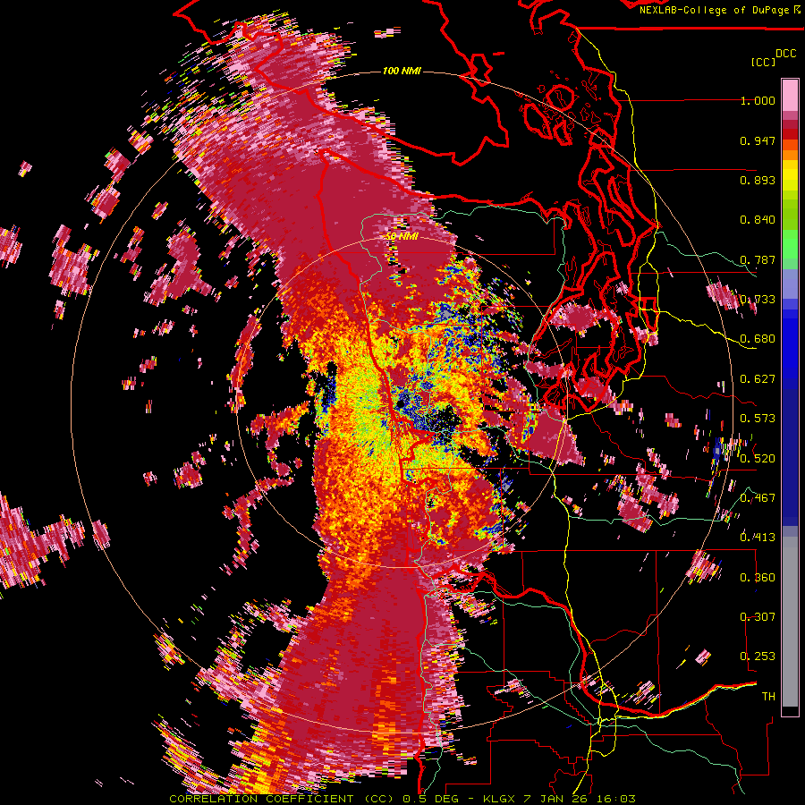
Task: Click the 0.947 scale value
Action: pyautogui.click(x=758, y=140)
